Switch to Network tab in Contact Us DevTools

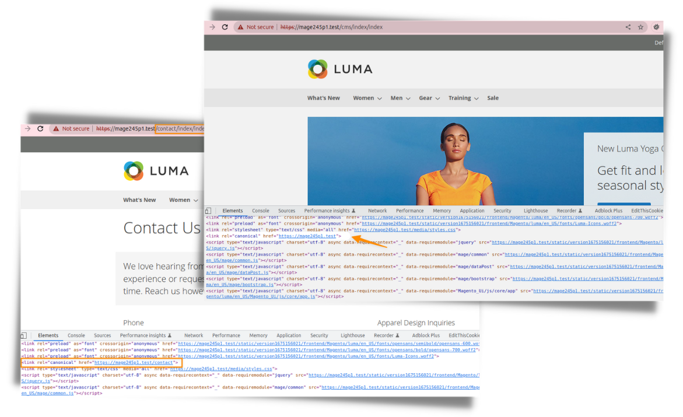pos(194,335)
